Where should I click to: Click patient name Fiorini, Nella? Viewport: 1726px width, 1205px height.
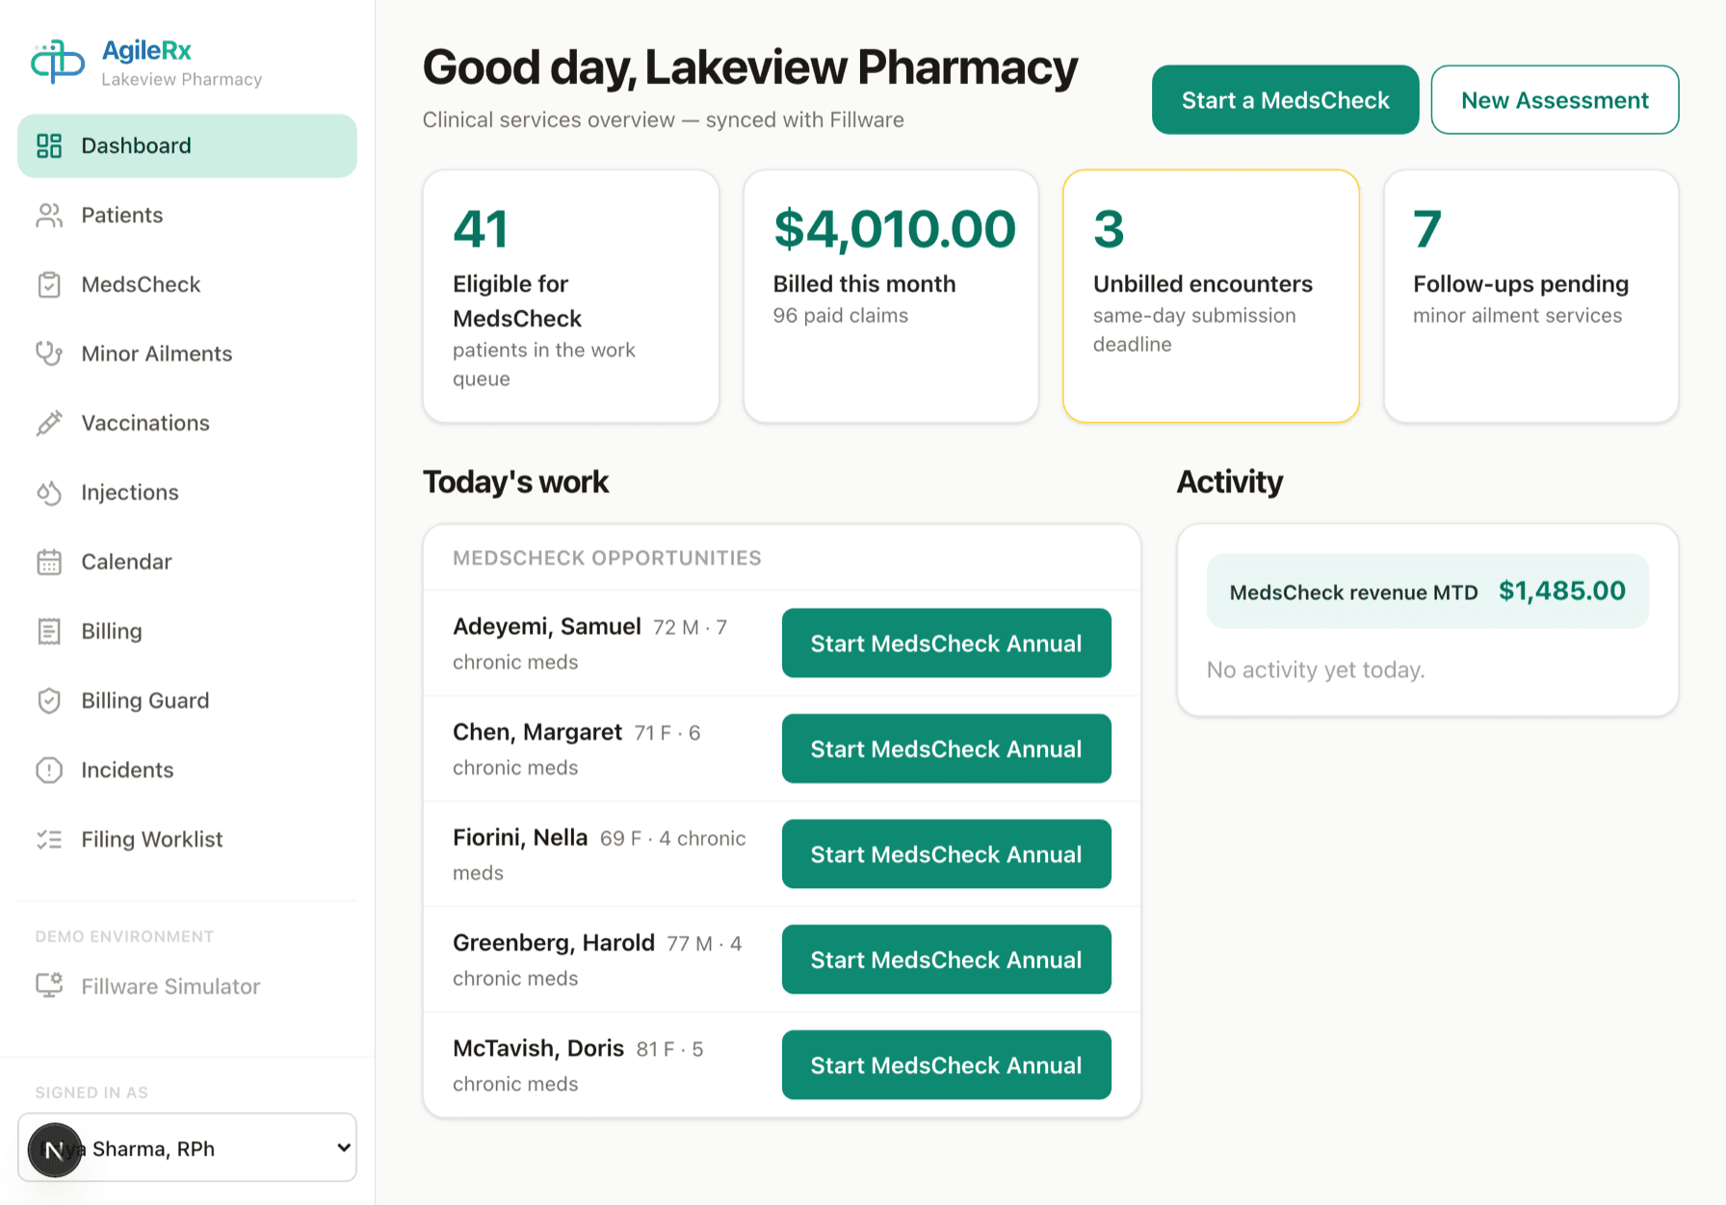tap(520, 837)
